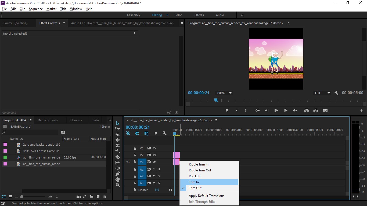Activate the Hand tool
The height and width of the screenshot is (206, 367).
pyautogui.click(x=117, y=179)
